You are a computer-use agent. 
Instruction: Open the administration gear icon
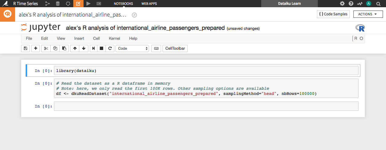[x=342, y=4]
